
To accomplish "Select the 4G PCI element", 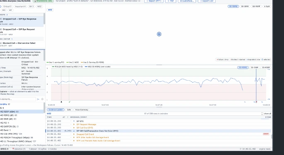I will [22, 123].
